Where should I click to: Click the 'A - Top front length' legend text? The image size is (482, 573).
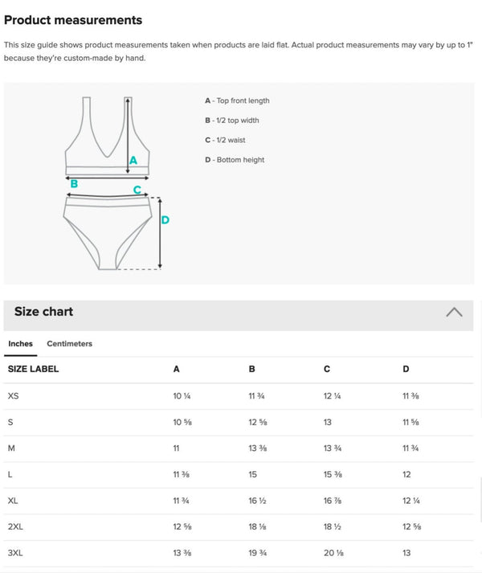pos(237,101)
